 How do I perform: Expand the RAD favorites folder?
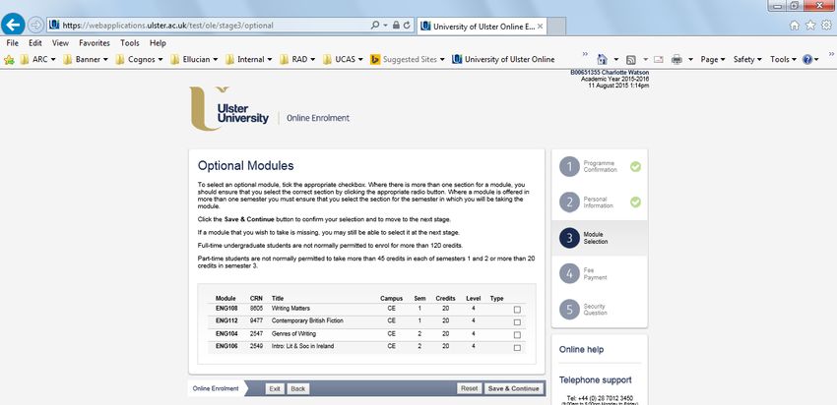pyautogui.click(x=297, y=60)
